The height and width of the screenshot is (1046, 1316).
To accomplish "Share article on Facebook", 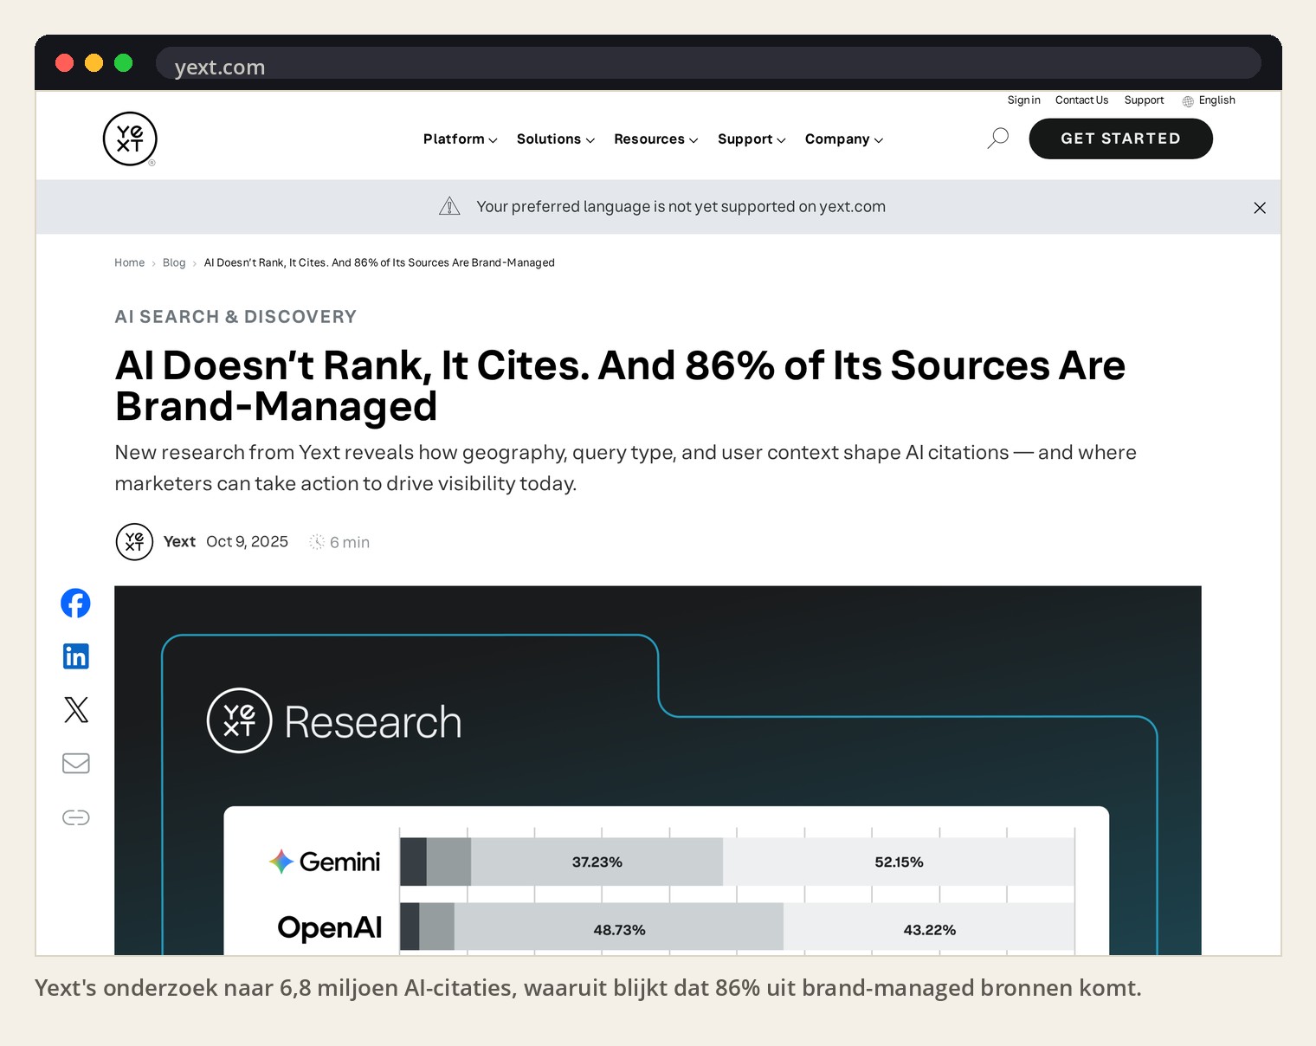I will [76, 604].
